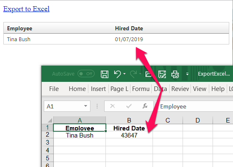Click the Redo arrow icon
The width and height of the screenshot is (233, 167).
(133, 74)
